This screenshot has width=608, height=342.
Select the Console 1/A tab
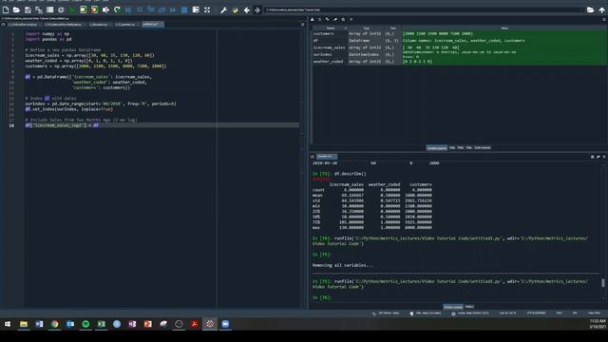tap(326, 157)
